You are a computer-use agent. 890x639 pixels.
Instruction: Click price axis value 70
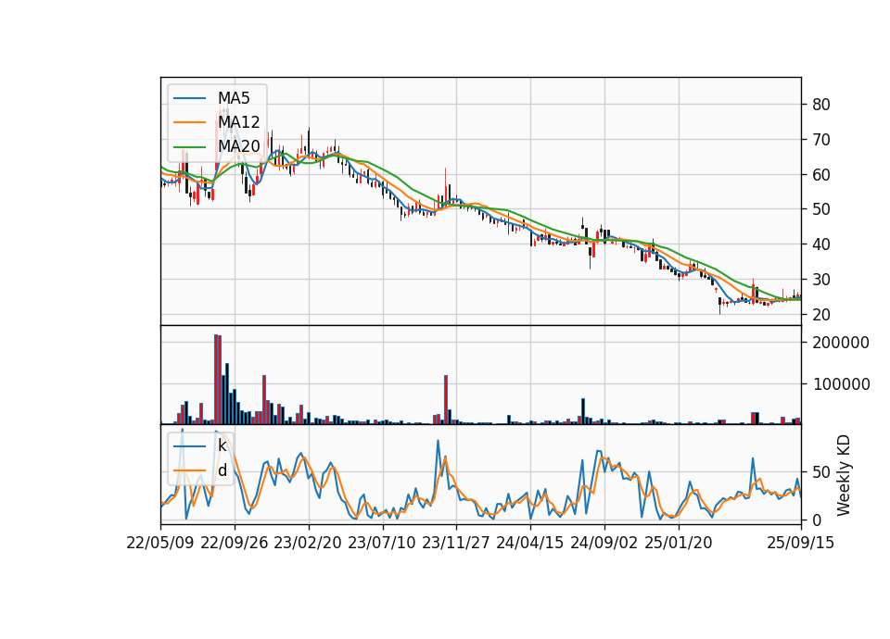(821, 140)
